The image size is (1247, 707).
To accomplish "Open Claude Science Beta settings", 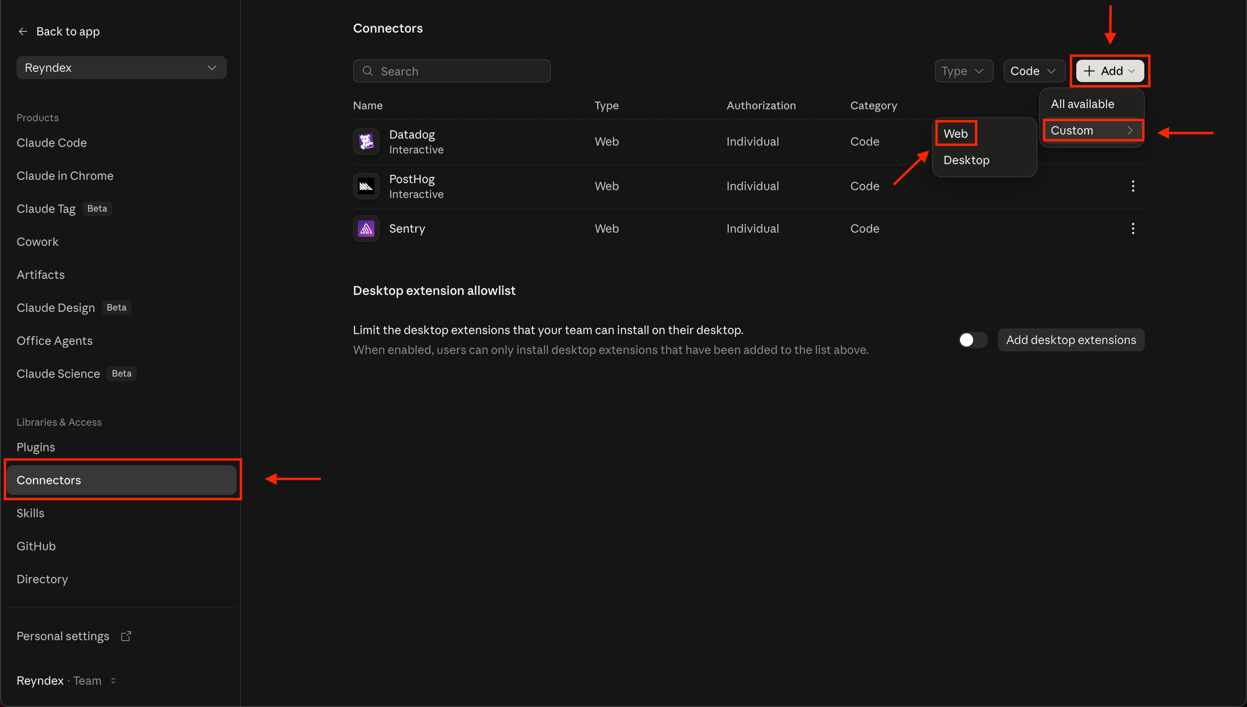I will (76, 374).
